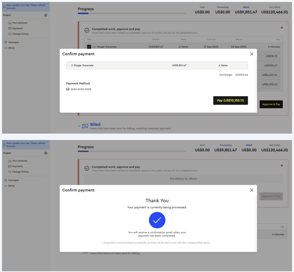This screenshot has width=294, height=272.
Task: Close the Confirm payment dialog containing the Pay button
Action: [251, 54]
